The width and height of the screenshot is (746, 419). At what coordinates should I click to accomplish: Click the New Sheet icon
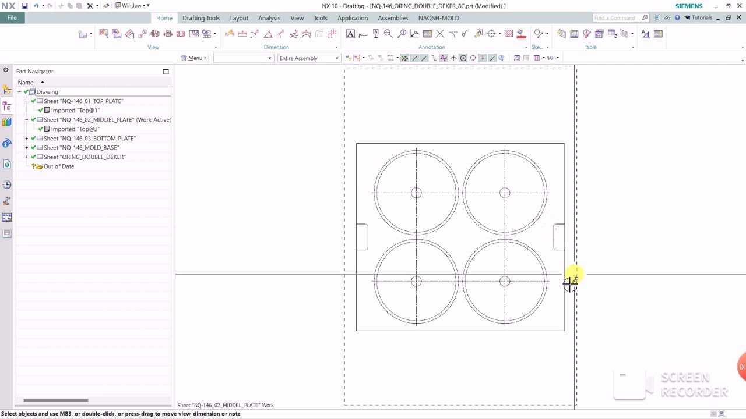click(x=83, y=34)
